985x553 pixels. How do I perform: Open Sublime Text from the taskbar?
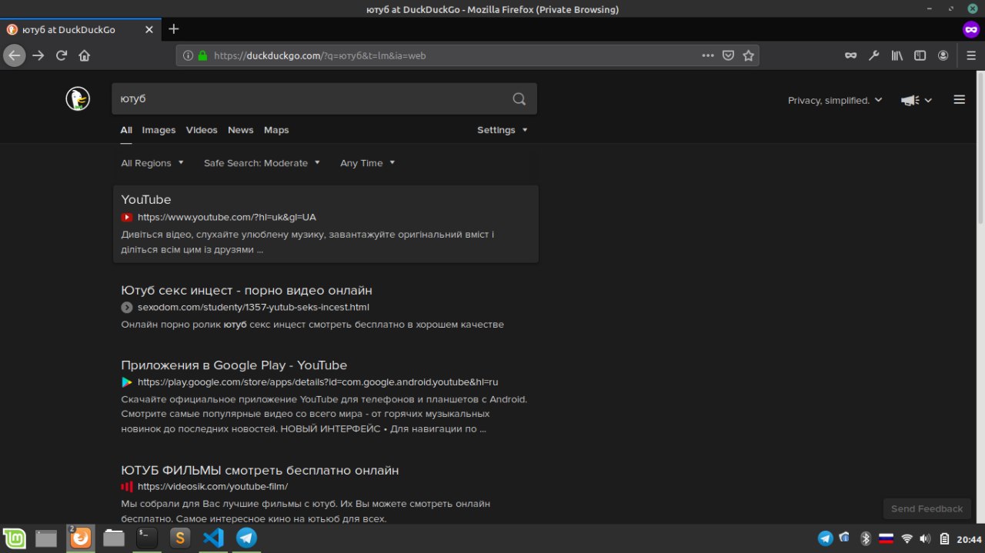tap(180, 538)
